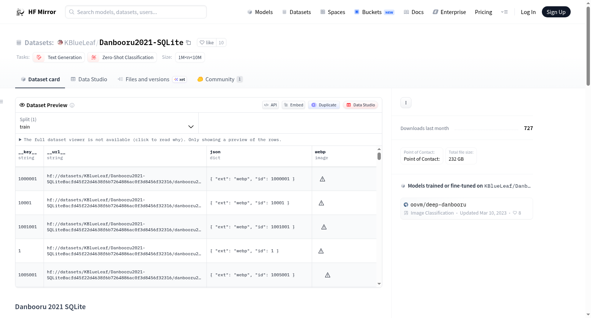This screenshot has width=591, height=318.
Task: Switch to the Data Studio tab
Action: tap(89, 79)
